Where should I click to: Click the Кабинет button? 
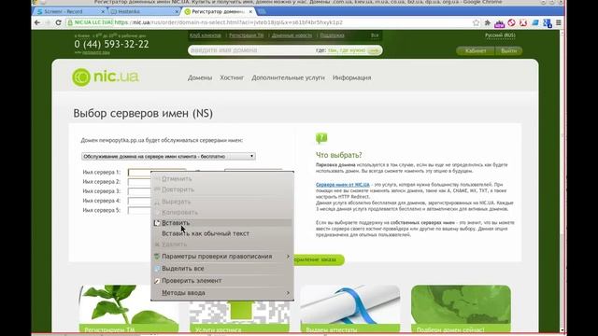pyautogui.click(x=476, y=50)
